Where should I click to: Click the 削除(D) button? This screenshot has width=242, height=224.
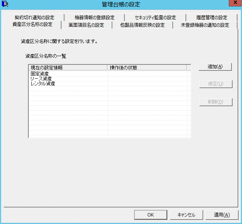coord(216,102)
